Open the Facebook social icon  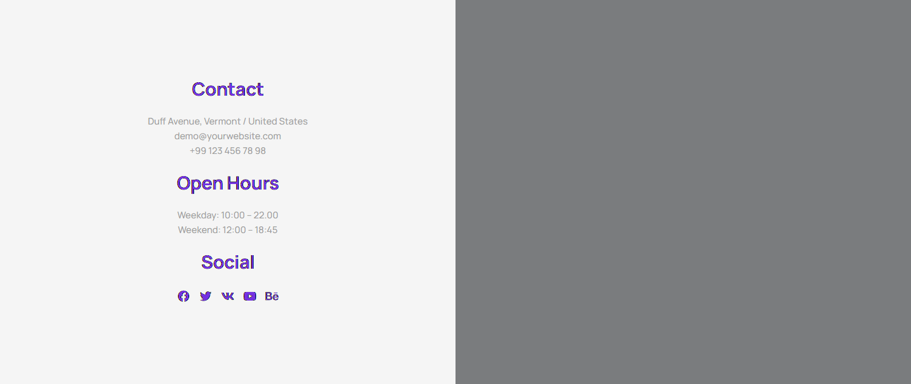click(184, 296)
